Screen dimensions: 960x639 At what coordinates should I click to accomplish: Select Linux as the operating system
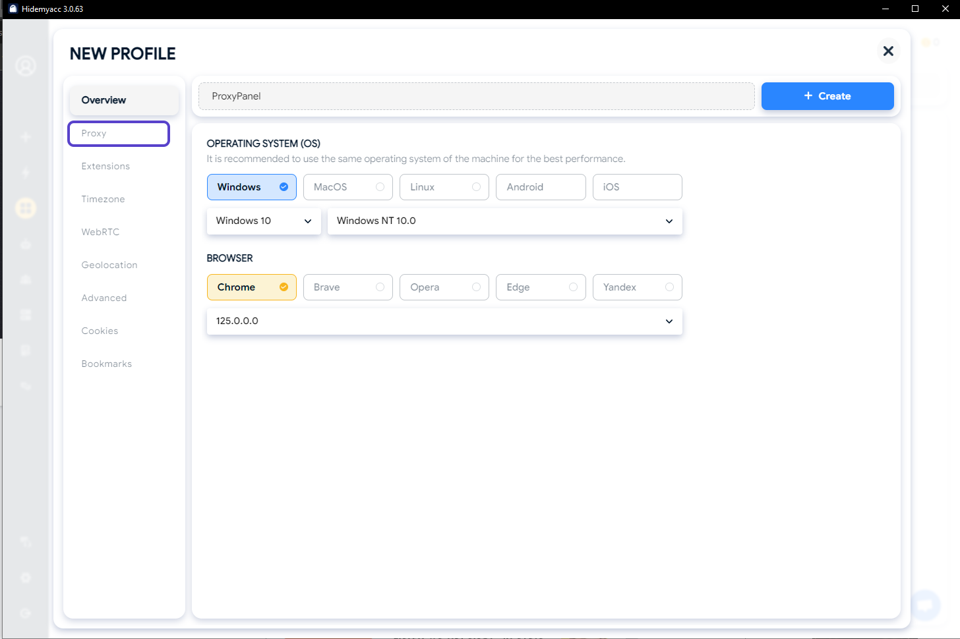pos(444,187)
